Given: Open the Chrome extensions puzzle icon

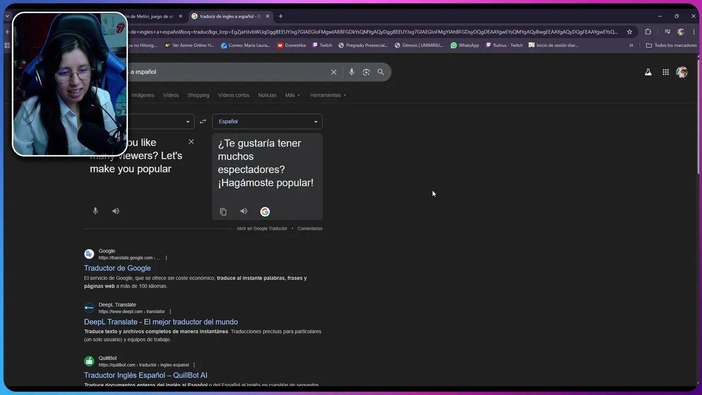Looking at the screenshot, I should 648,32.
